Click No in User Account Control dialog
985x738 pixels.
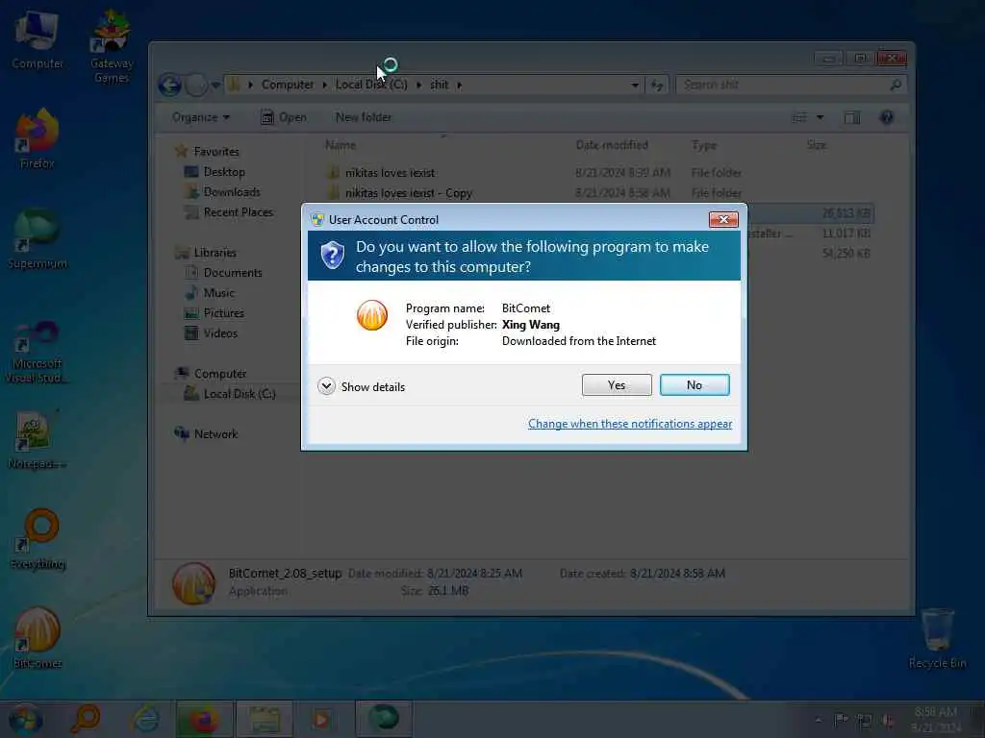tap(695, 384)
